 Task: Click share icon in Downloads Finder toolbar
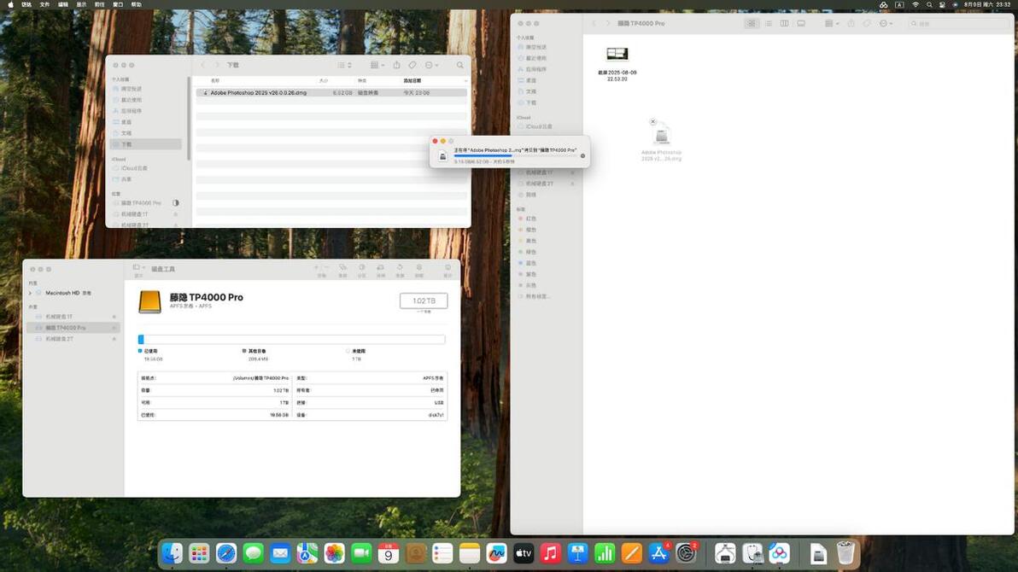coord(396,65)
